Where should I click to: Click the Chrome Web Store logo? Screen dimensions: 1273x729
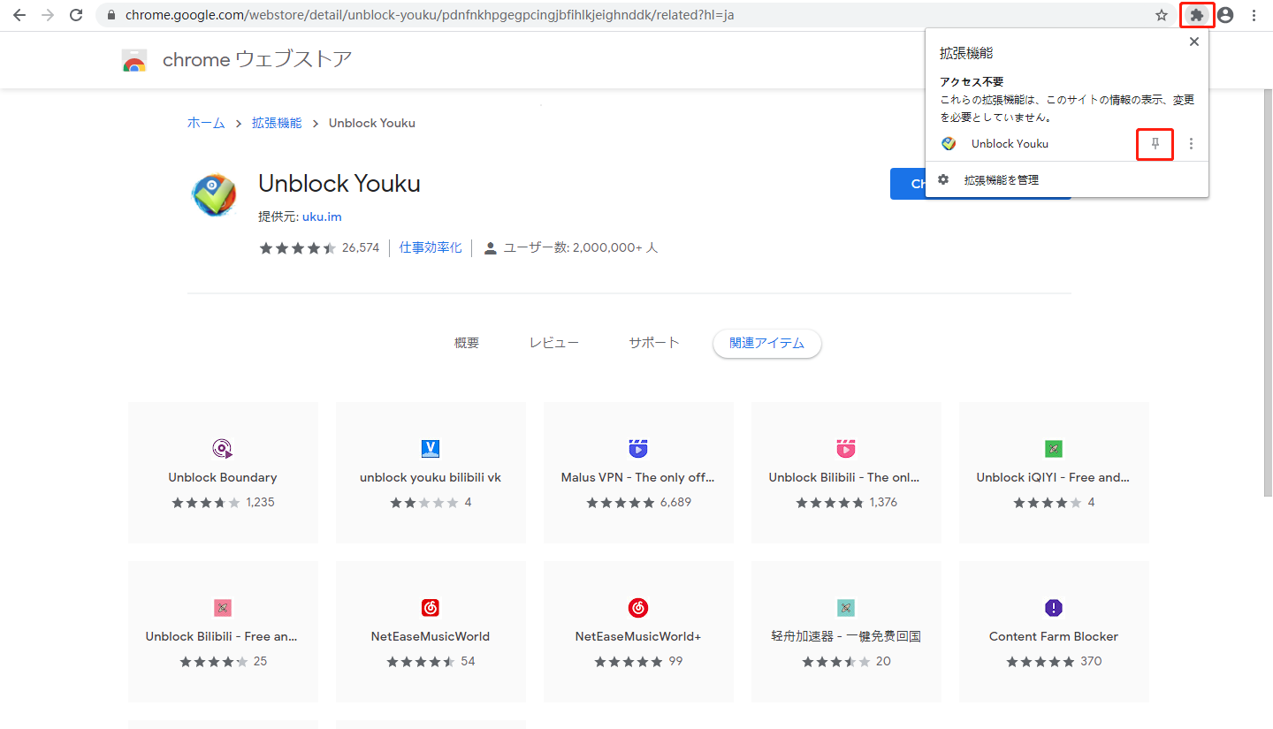point(134,60)
